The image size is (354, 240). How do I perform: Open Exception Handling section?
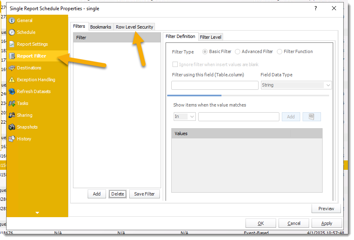[x=36, y=80]
